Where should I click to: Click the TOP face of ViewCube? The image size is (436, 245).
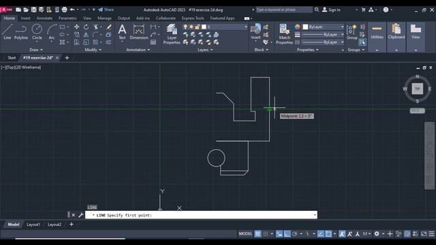[417, 88]
